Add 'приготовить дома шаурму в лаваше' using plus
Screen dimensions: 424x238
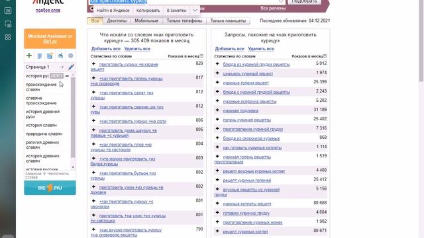[x=93, y=130]
